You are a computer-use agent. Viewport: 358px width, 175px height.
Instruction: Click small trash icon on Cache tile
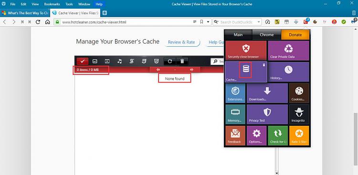coord(264,65)
